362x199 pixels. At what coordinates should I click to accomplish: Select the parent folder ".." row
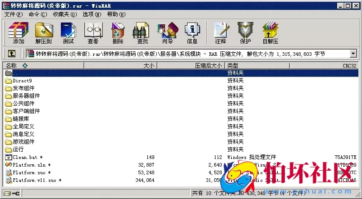click(x=181, y=73)
